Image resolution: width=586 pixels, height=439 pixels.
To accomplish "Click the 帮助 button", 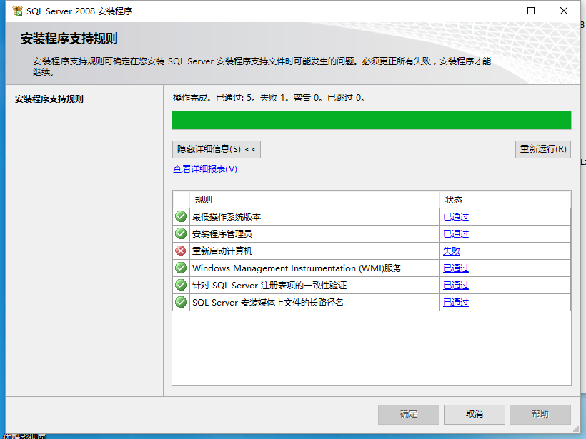I will tap(540, 414).
